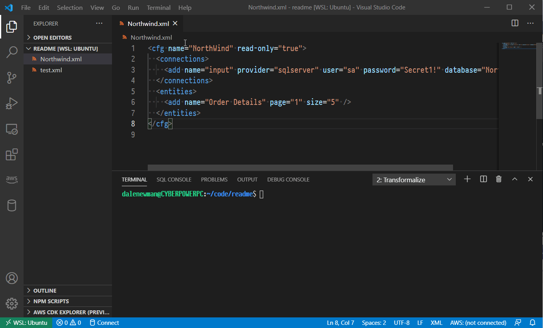
Task: Click line number 9 in the gutter
Action: [132, 135]
